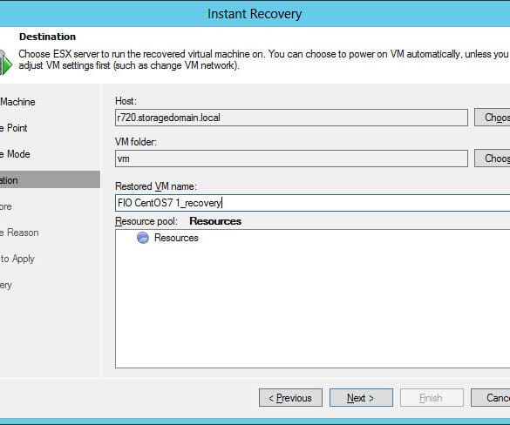Cancel the Instant Recovery wizard
This screenshot has height=425, width=510.
point(491,398)
